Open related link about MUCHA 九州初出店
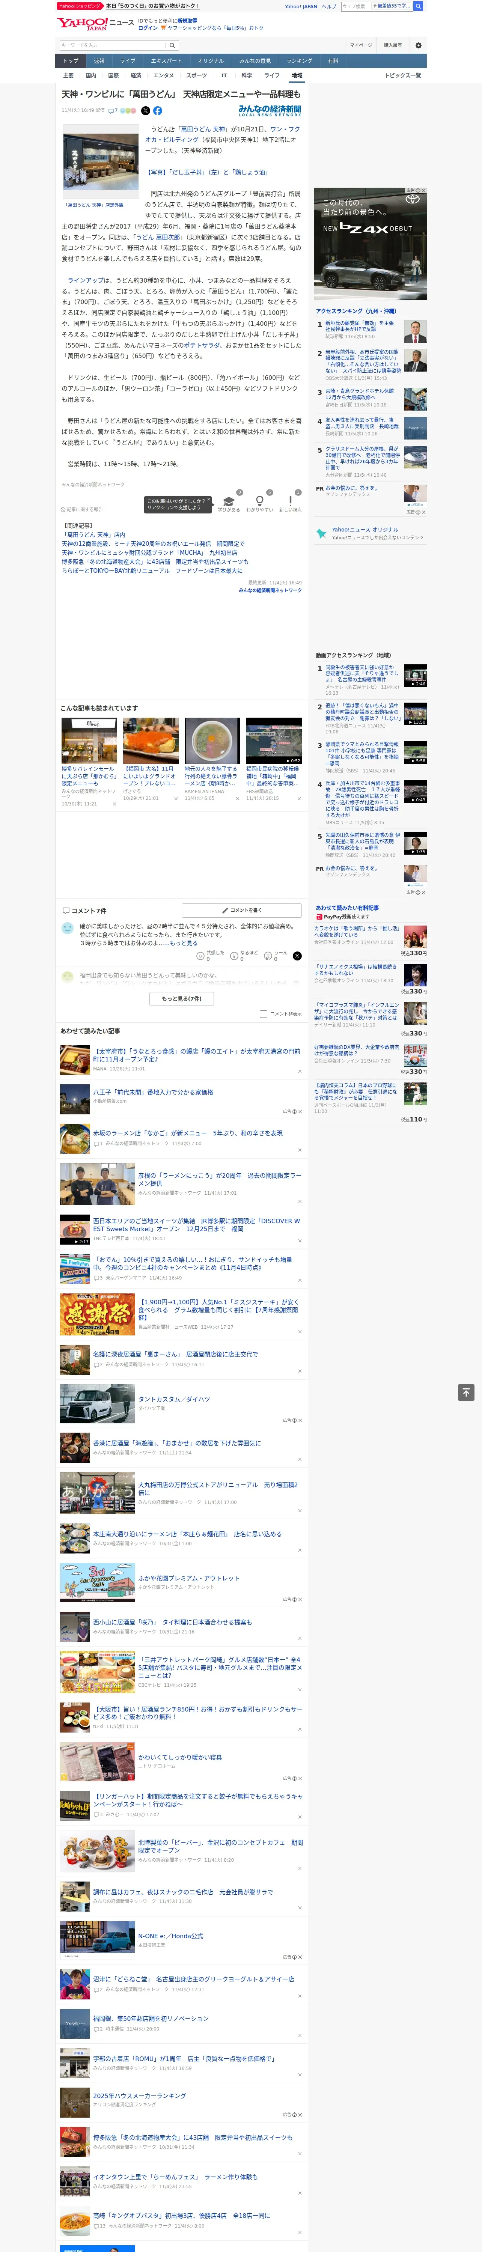 [x=149, y=553]
